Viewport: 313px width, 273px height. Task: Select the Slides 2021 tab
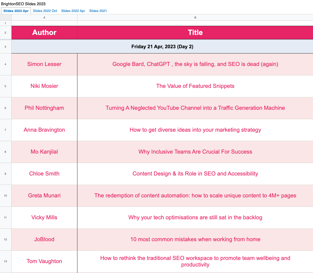click(98, 11)
